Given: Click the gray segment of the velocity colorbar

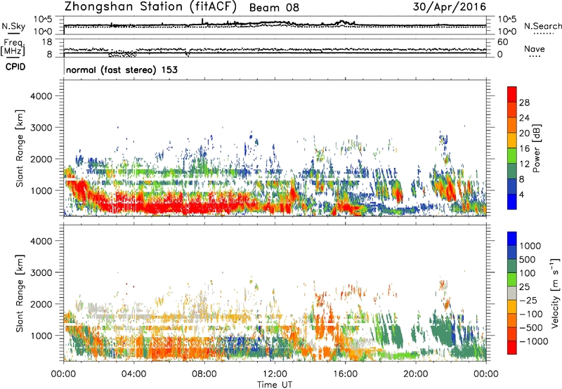Looking at the screenshot, I should click(x=512, y=294).
